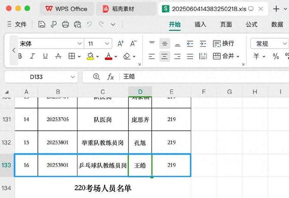Toggle italic formatting
The height and width of the screenshot is (198, 289).
coord(33,56)
